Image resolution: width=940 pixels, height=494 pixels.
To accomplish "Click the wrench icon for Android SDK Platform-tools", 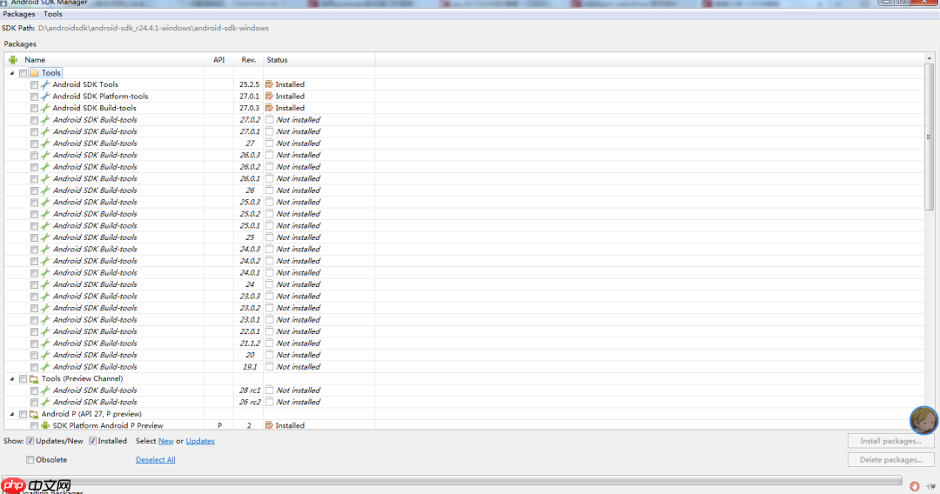I will point(45,97).
